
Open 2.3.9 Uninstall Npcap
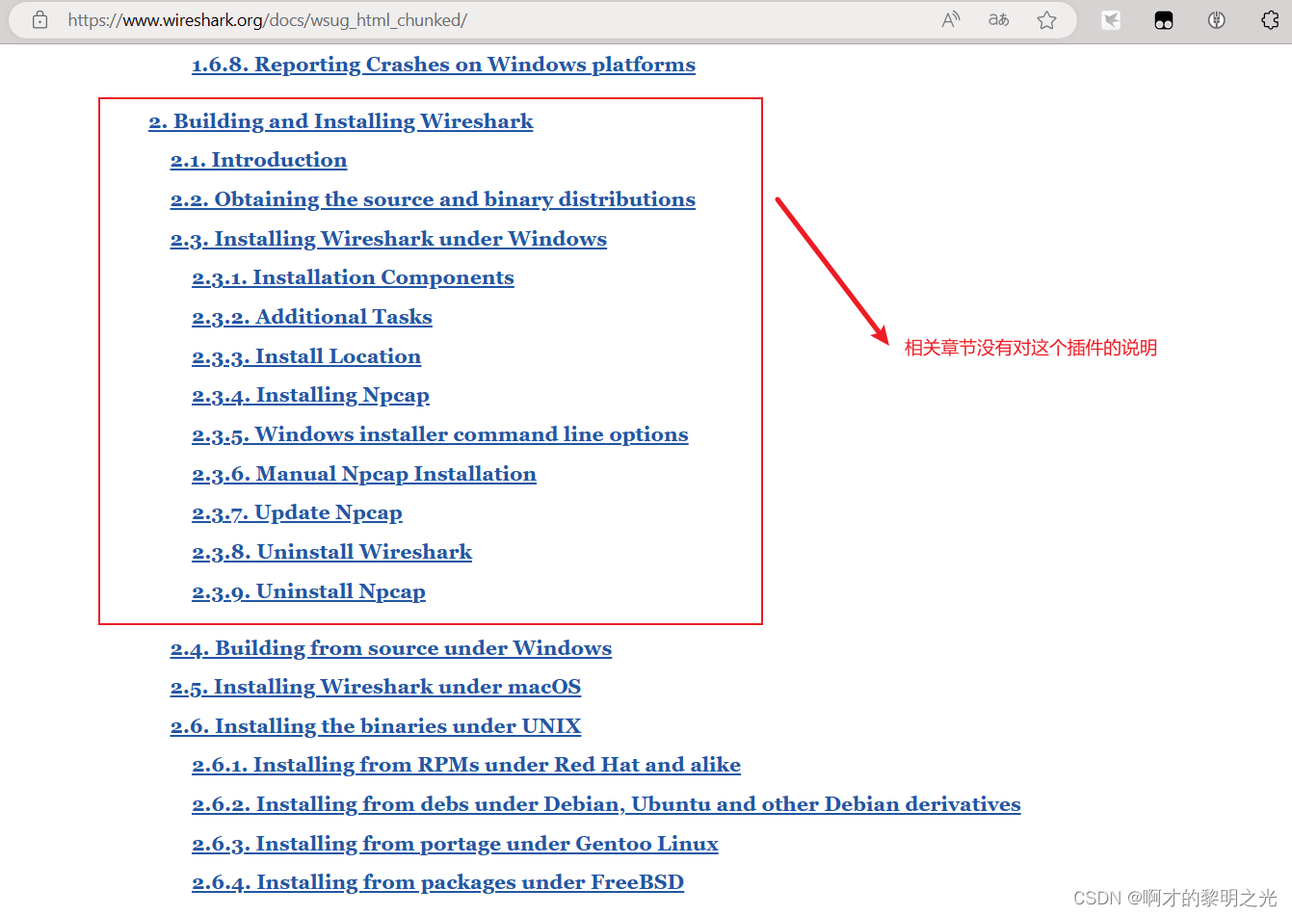pos(308,591)
